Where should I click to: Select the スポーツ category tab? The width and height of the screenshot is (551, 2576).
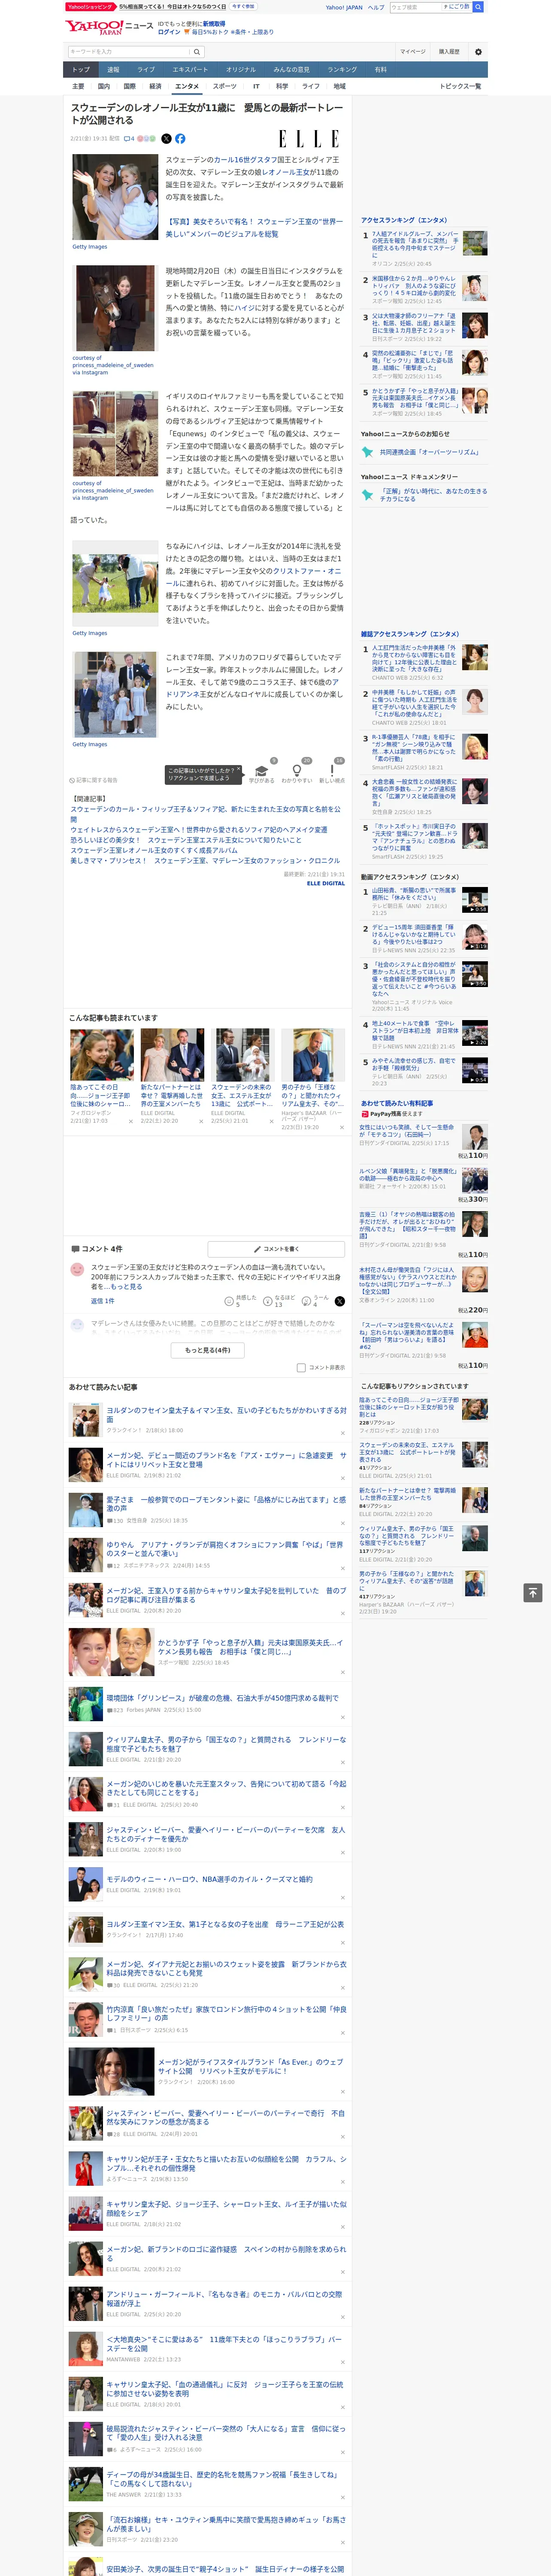[x=225, y=86]
